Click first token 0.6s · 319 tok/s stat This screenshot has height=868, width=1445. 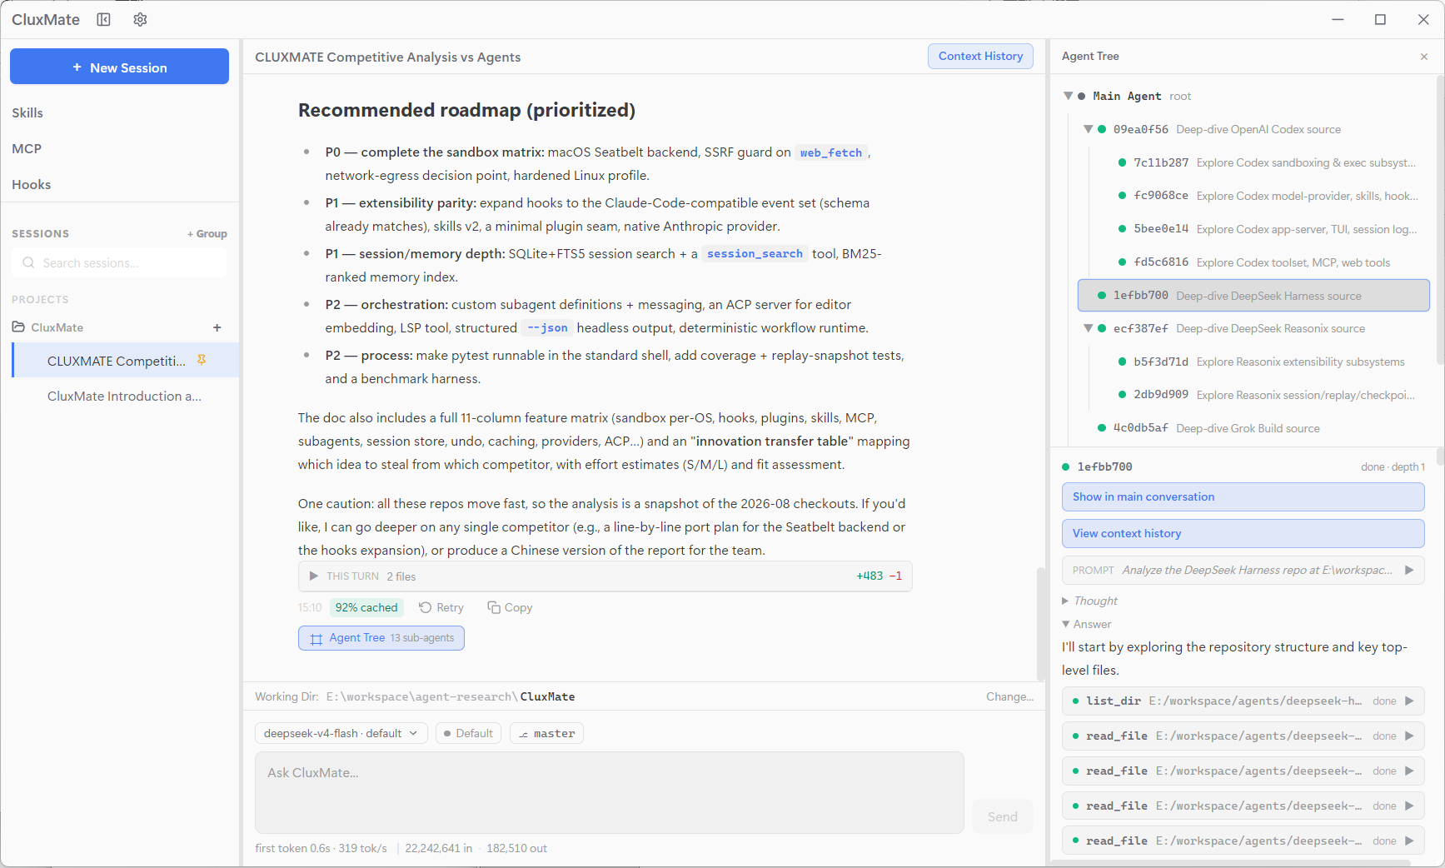point(321,848)
